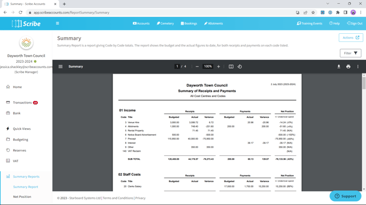Go to Transactions in the sidebar
366x205 pixels.
tap(22, 102)
